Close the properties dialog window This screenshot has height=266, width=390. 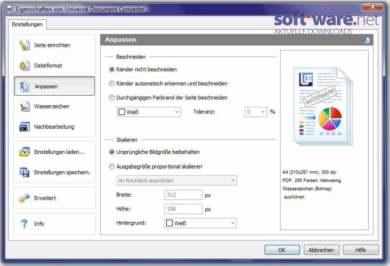[372, 7]
